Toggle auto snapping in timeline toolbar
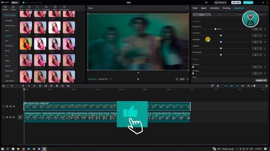The image size is (270, 151). coord(232,86)
